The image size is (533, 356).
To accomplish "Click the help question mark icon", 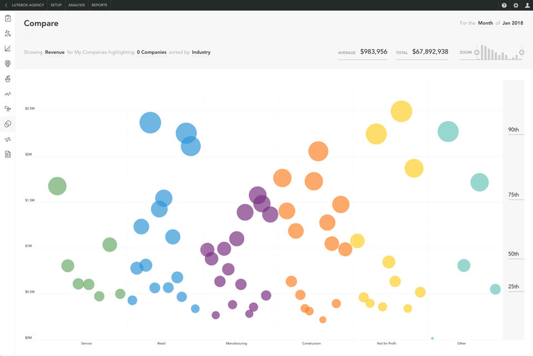I will pyautogui.click(x=504, y=5).
